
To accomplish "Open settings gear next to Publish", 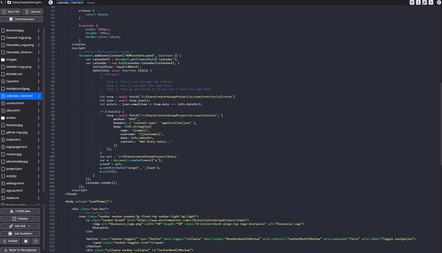I will (26, 241).
